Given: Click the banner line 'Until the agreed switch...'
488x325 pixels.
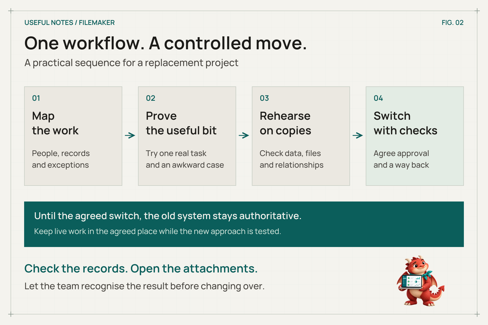Looking at the screenshot, I should [168, 216].
